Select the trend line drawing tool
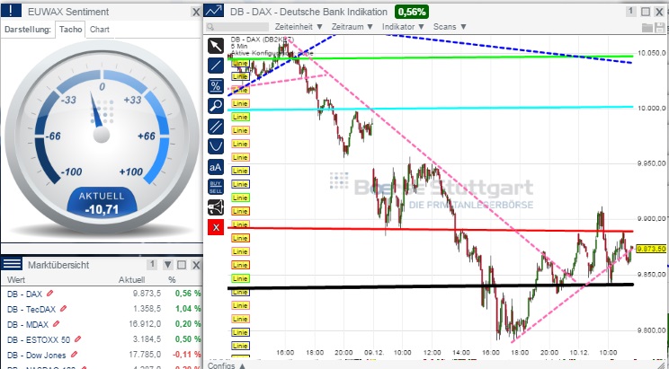The width and height of the screenshot is (669, 369). [216, 66]
